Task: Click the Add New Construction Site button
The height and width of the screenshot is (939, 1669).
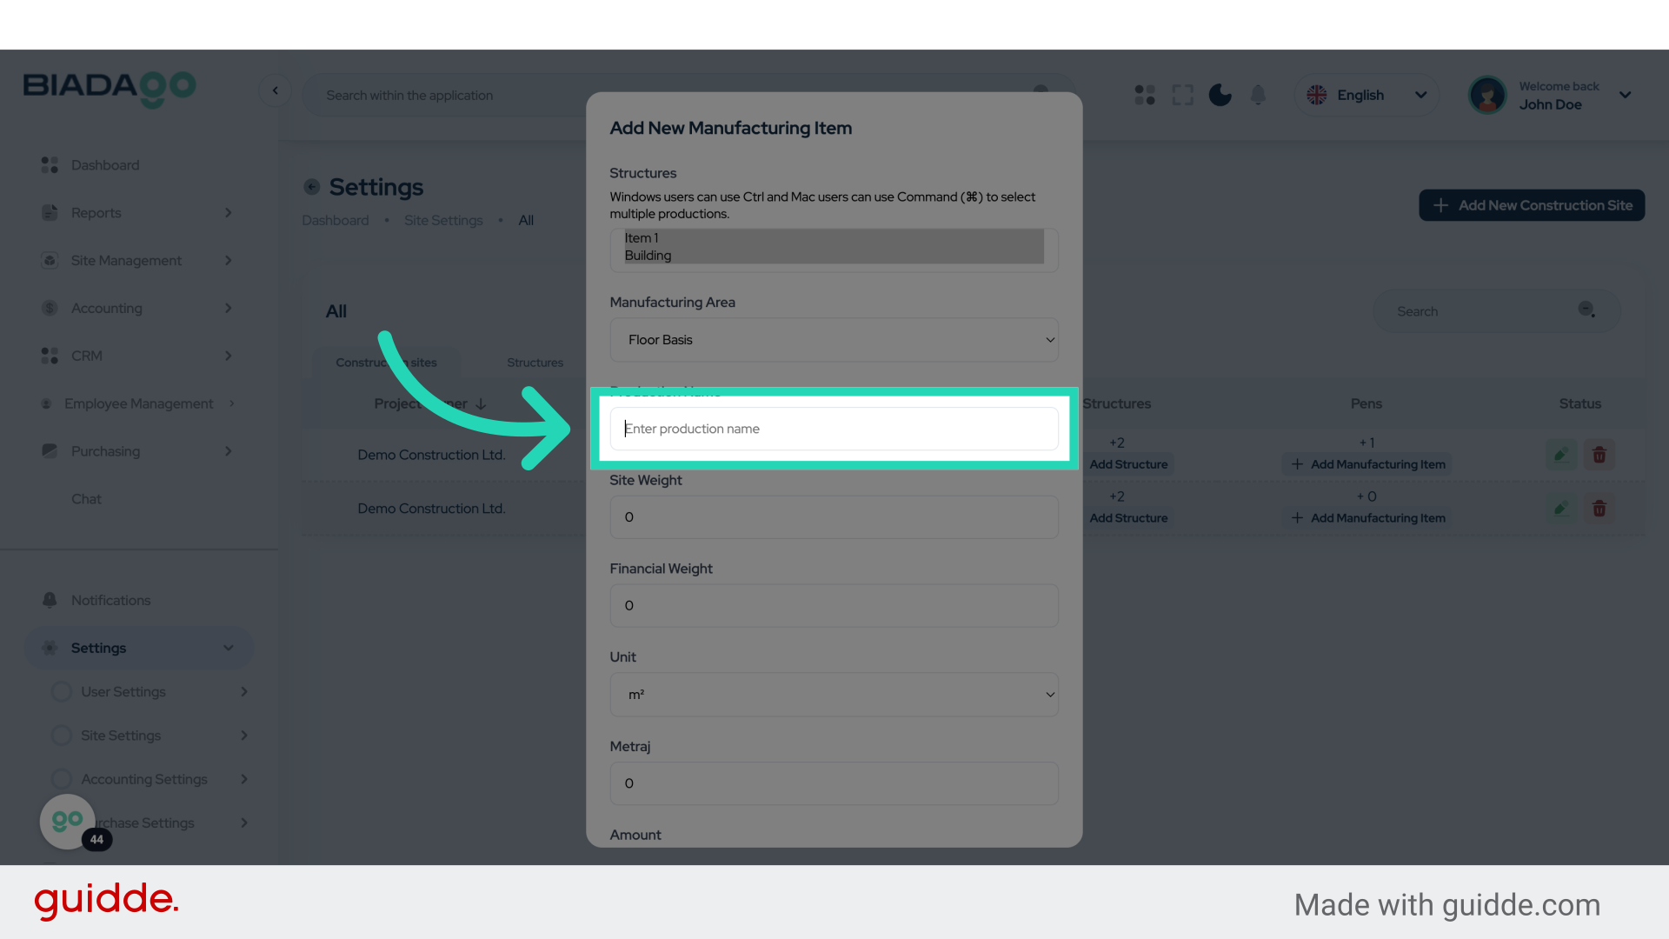Action: click(1531, 205)
